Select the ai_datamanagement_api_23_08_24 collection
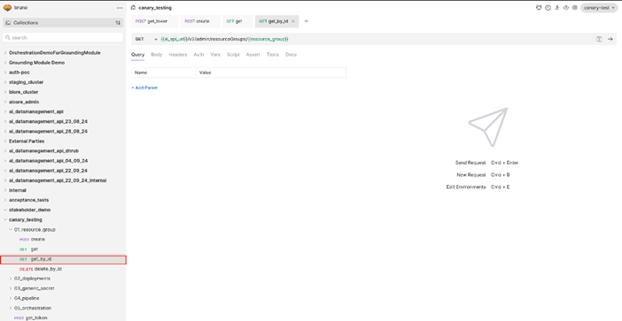622x321 pixels. [48, 121]
